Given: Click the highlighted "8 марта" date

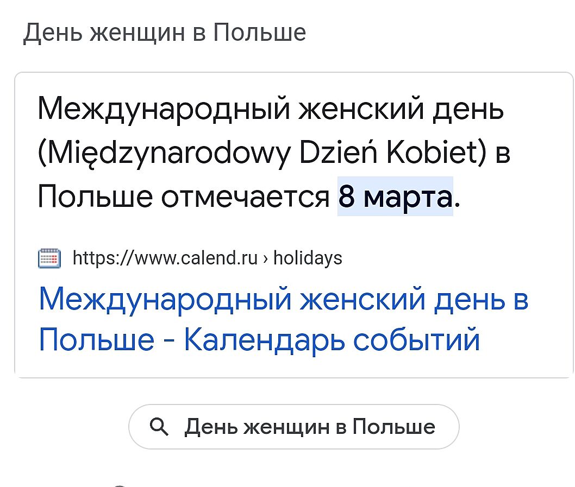Looking at the screenshot, I should (x=395, y=196).
